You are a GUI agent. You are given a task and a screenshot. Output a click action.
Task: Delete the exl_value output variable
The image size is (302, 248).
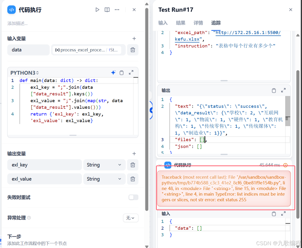point(133,179)
